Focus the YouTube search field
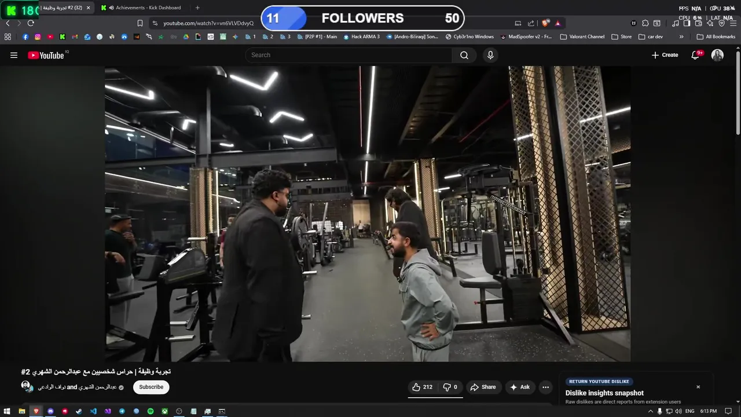This screenshot has width=741, height=417. point(349,55)
